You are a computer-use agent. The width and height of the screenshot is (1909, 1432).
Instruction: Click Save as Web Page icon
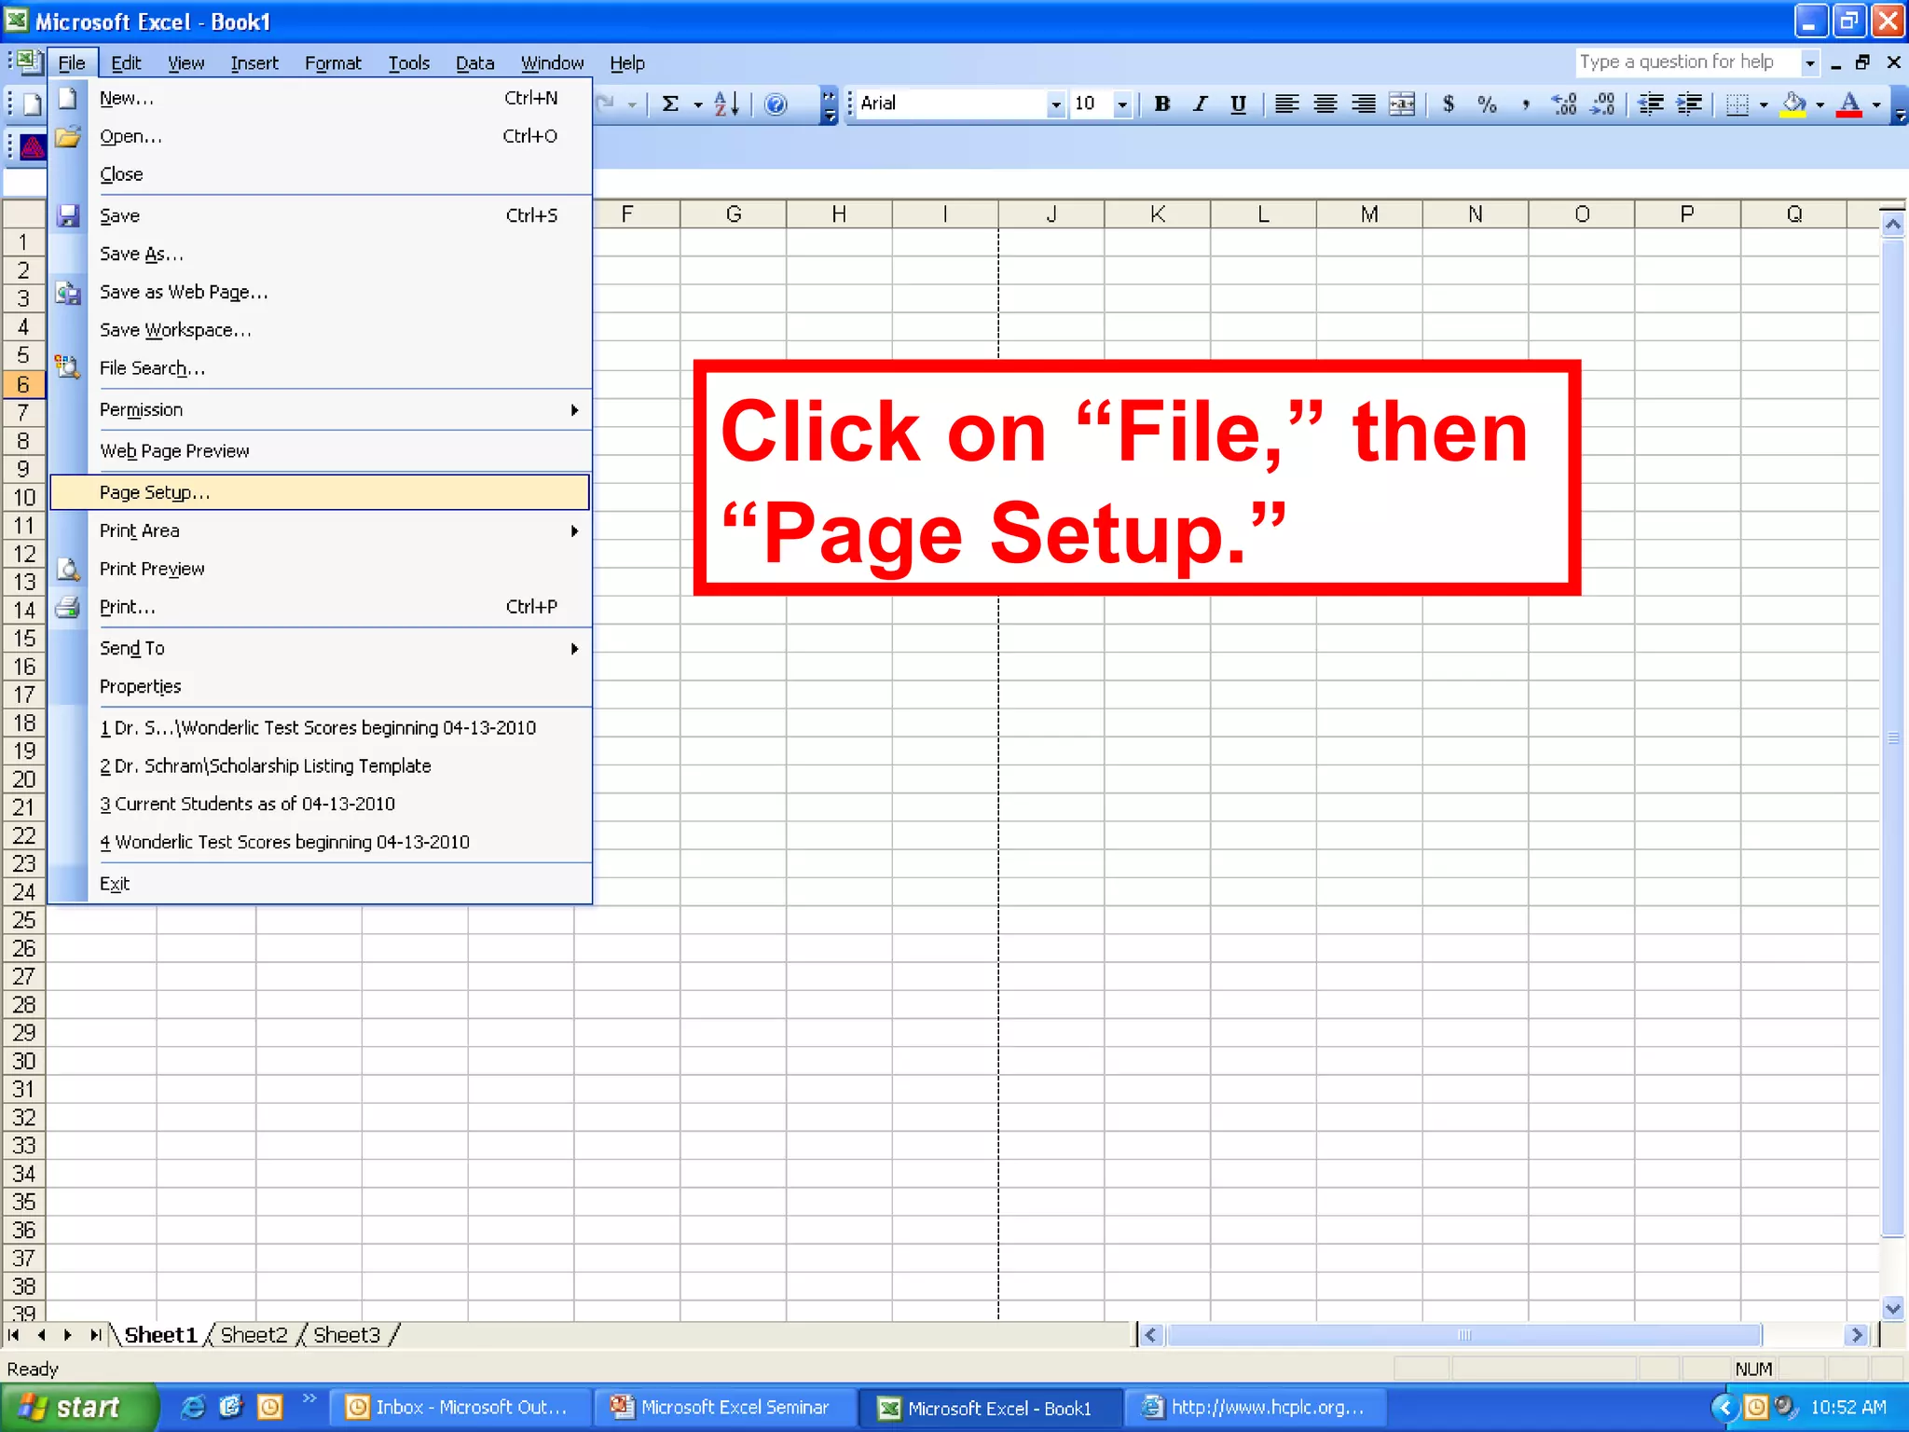tap(68, 293)
